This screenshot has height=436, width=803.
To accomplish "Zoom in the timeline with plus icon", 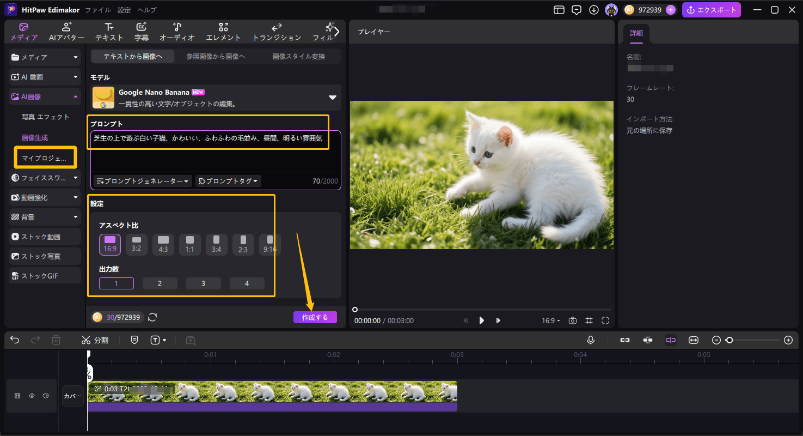I will tap(788, 340).
